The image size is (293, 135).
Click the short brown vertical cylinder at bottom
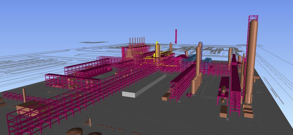click(x=90, y=122)
